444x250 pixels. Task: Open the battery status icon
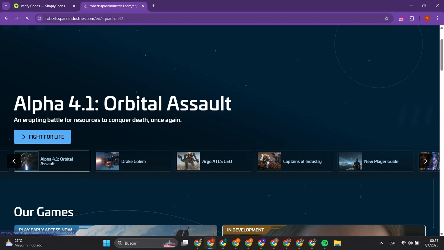click(417, 243)
